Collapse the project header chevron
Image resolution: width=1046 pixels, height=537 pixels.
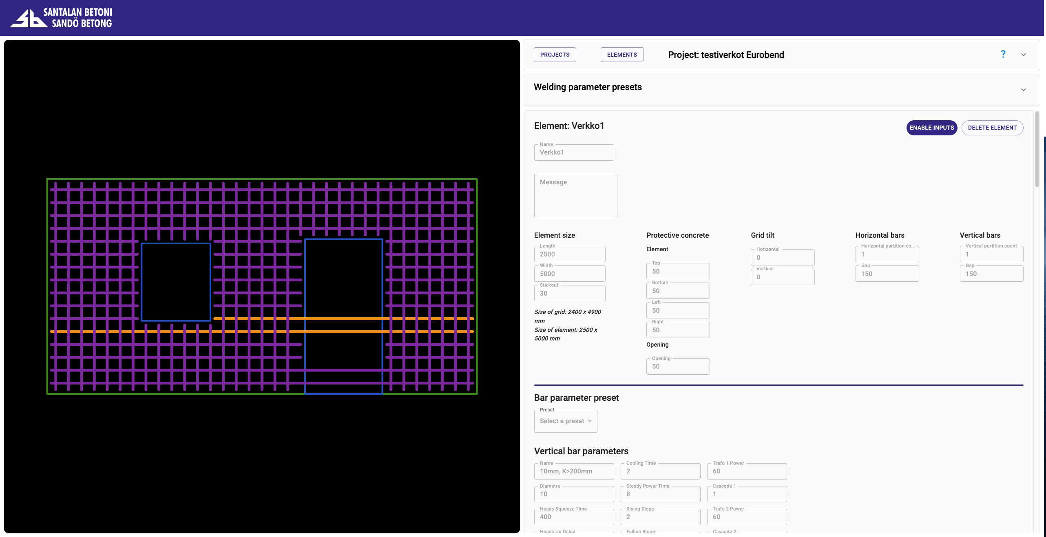(x=1024, y=55)
